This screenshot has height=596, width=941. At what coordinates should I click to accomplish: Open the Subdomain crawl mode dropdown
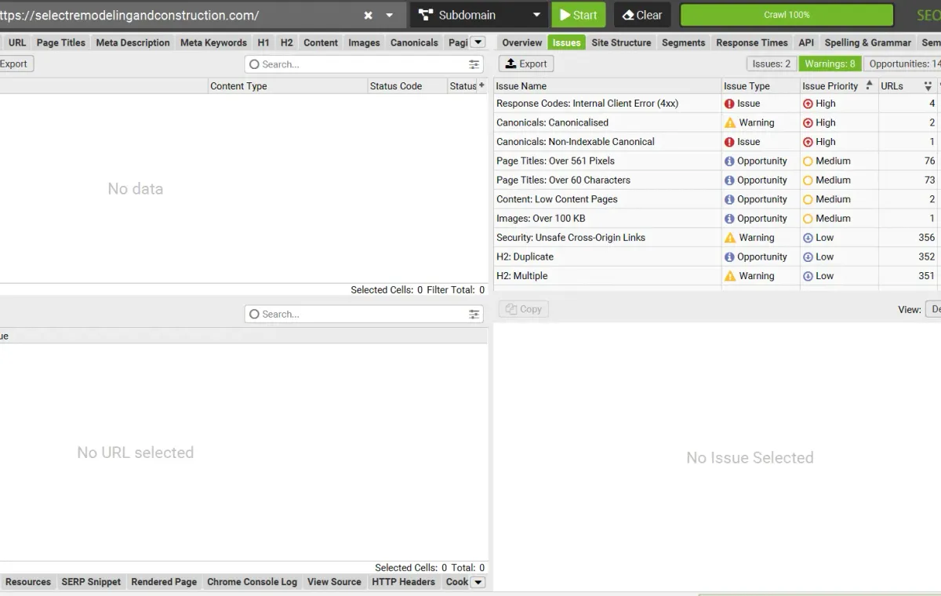(x=479, y=15)
